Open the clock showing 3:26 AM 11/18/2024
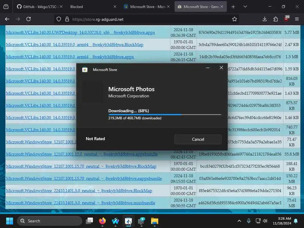304x228 pixels. click(x=282, y=221)
